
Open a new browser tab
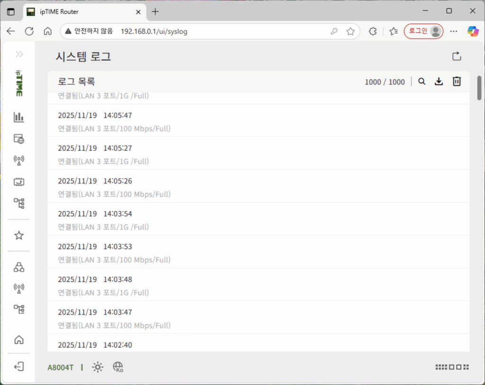pyautogui.click(x=155, y=12)
